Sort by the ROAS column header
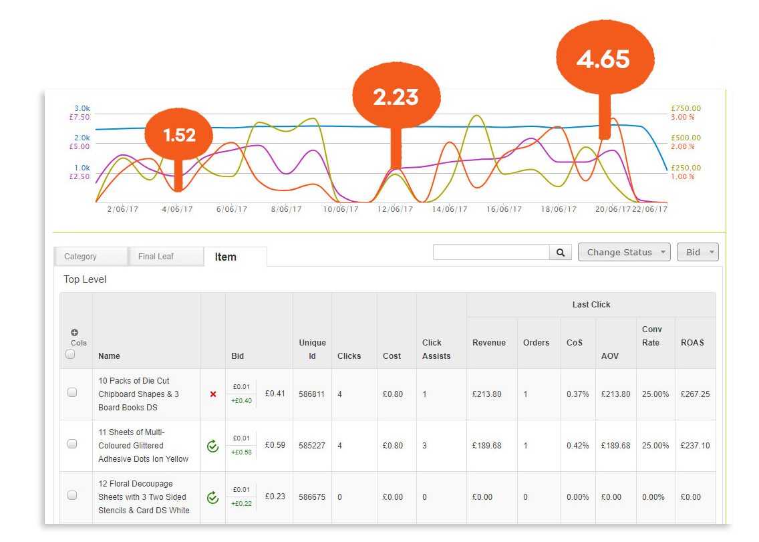The image size is (759, 542). coord(692,343)
